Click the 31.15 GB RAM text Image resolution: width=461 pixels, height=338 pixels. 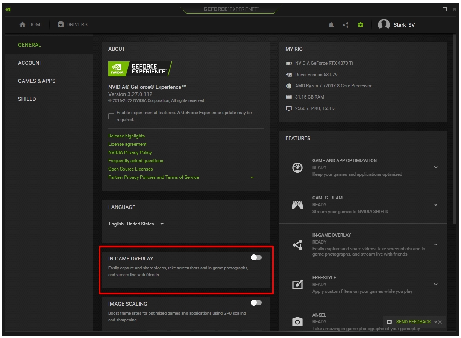coord(310,97)
